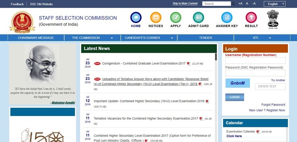The height and width of the screenshot is (142, 297).
Task: Click the Mahatma Gandhi portrait image
Action: (x=42, y=64)
